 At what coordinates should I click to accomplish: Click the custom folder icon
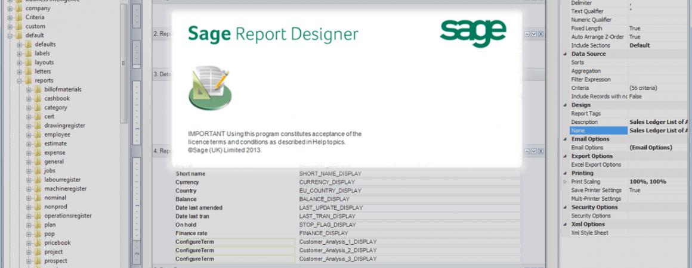click(18, 26)
